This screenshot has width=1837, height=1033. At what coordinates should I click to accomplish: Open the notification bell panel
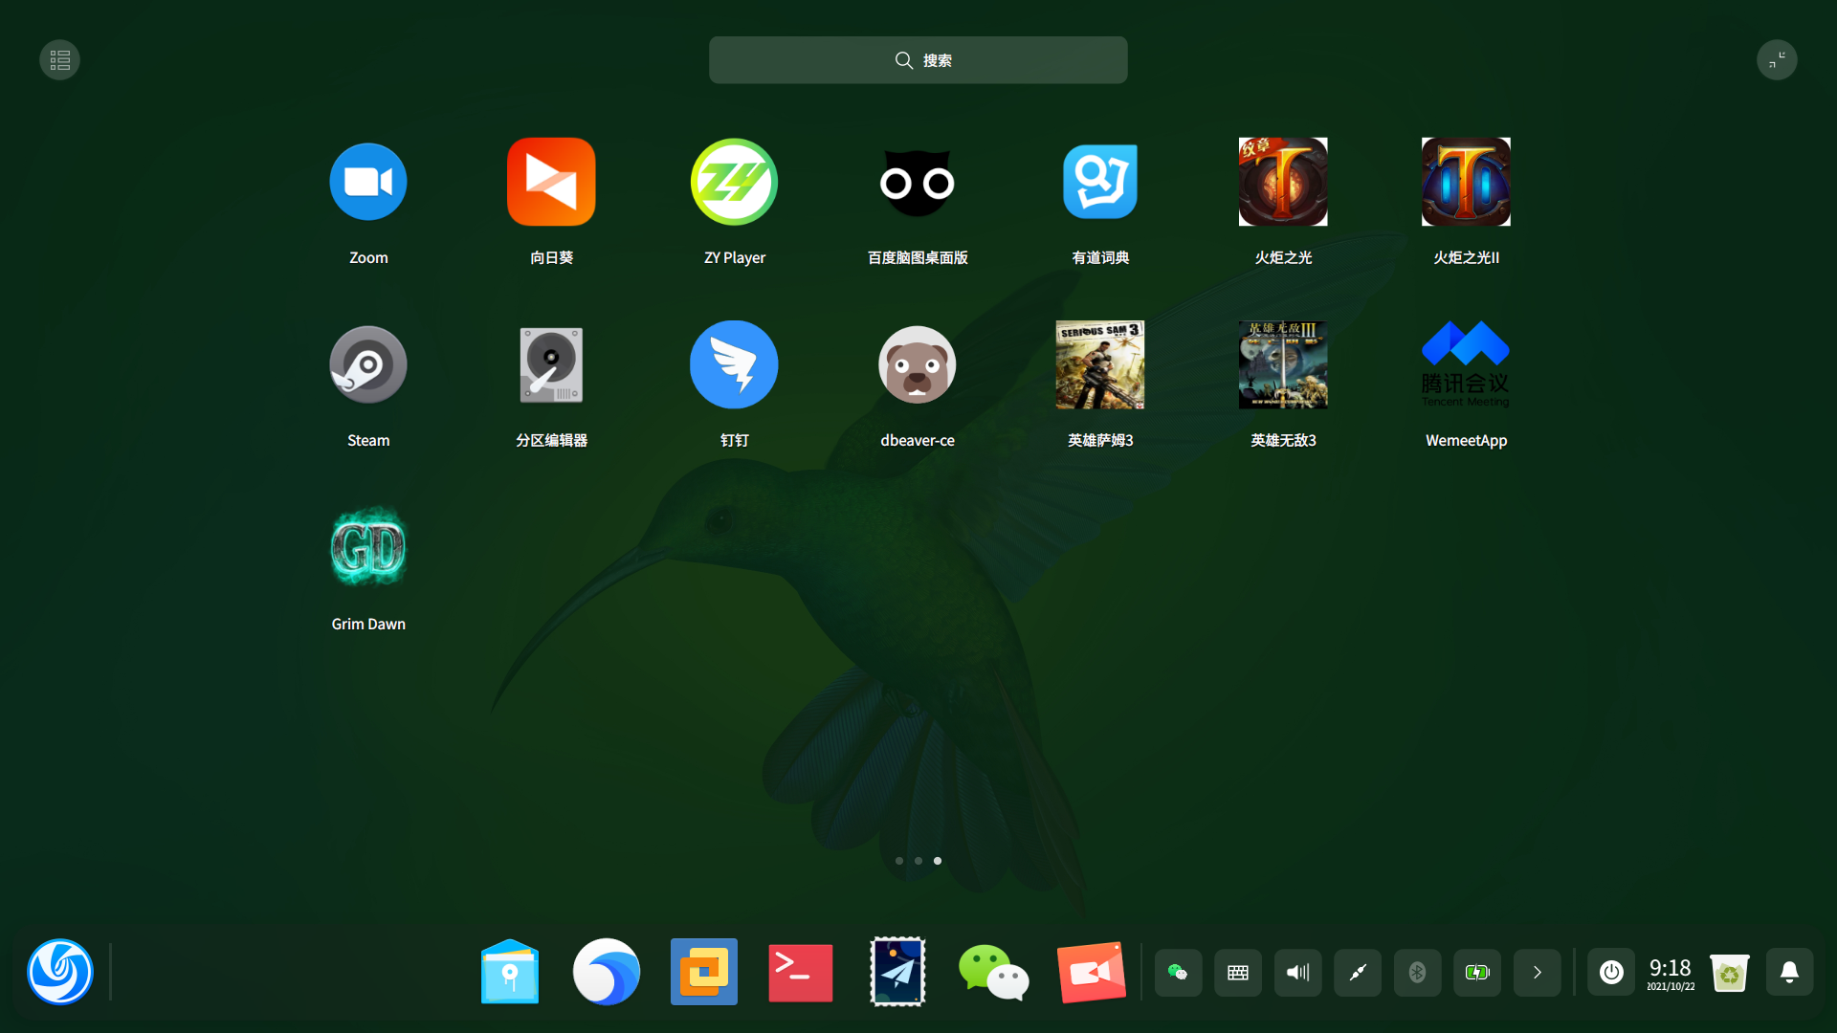click(x=1788, y=973)
